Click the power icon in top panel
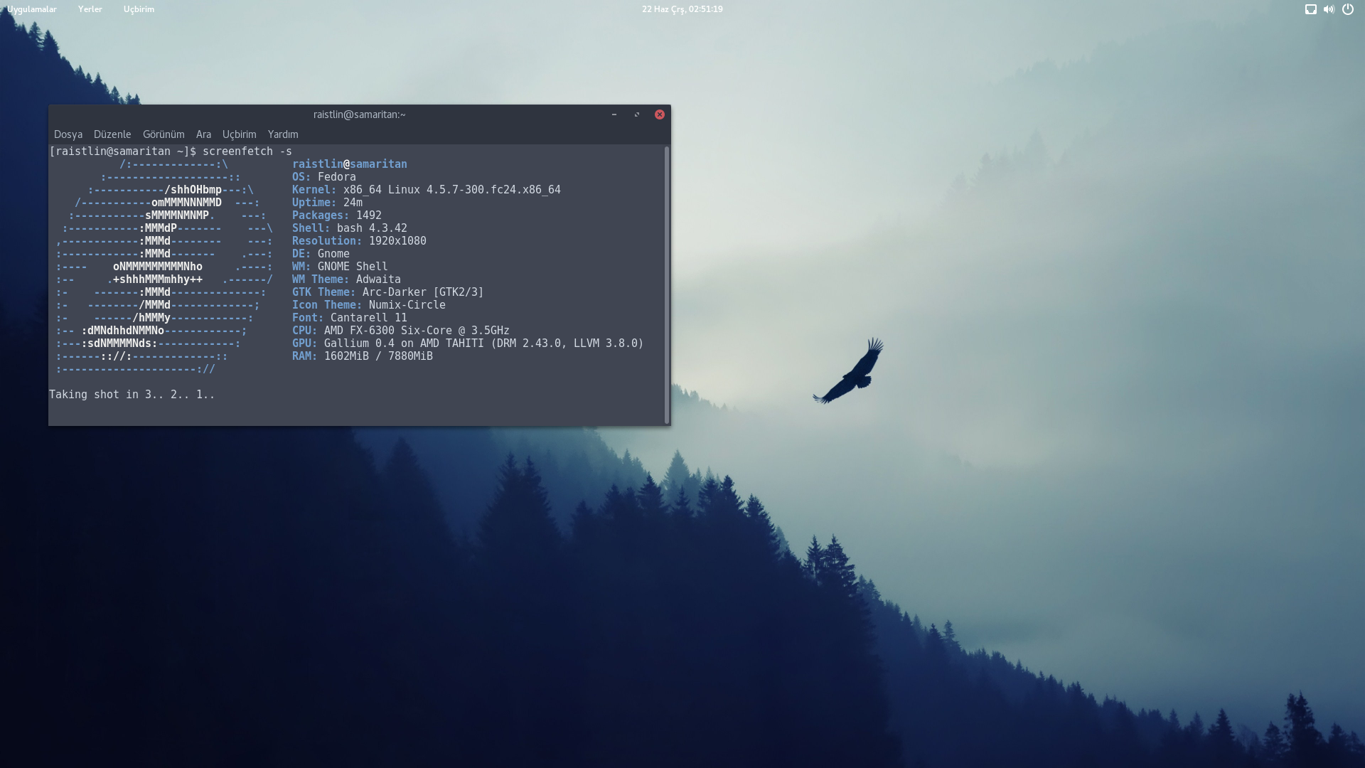1365x768 pixels. click(x=1348, y=9)
